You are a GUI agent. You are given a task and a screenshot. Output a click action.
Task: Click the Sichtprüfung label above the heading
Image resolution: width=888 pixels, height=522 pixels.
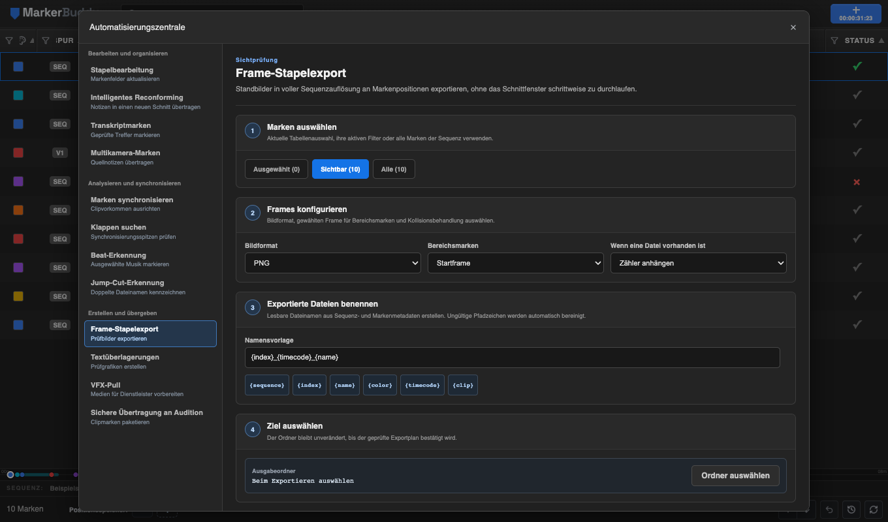click(257, 60)
